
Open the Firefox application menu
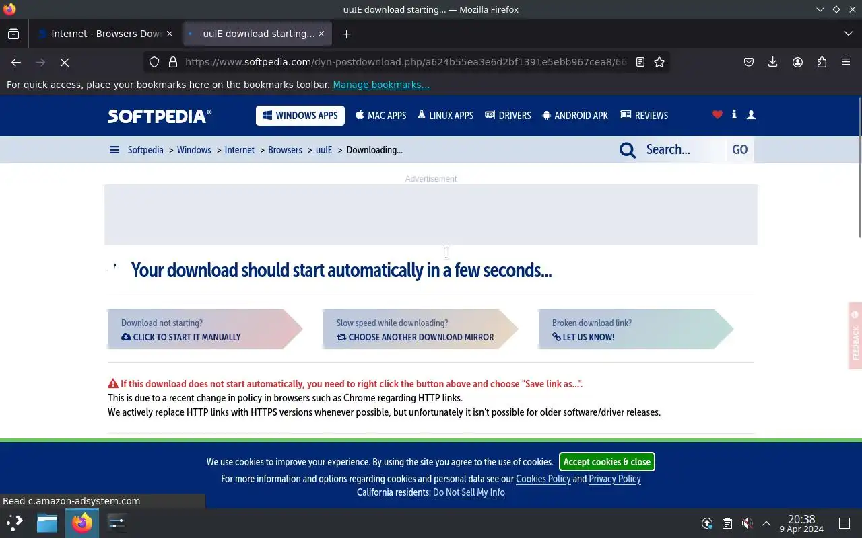point(846,62)
